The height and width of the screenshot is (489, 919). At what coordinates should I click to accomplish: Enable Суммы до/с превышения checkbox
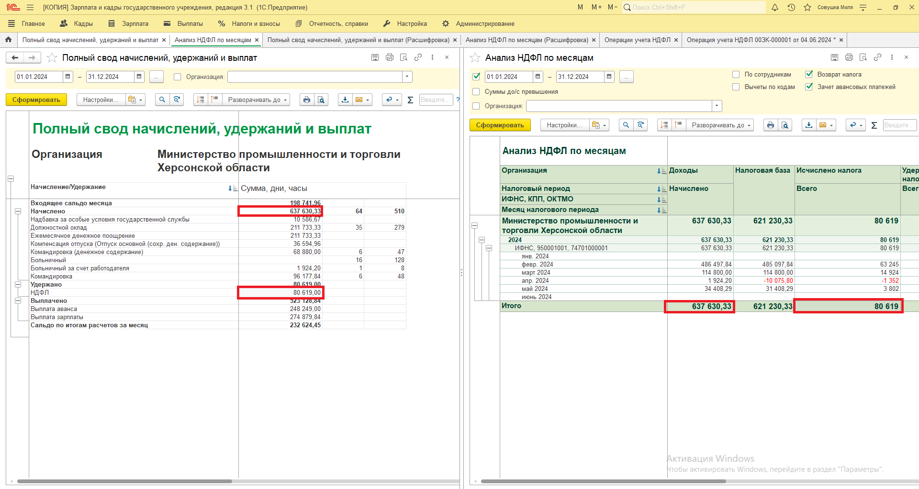point(476,91)
